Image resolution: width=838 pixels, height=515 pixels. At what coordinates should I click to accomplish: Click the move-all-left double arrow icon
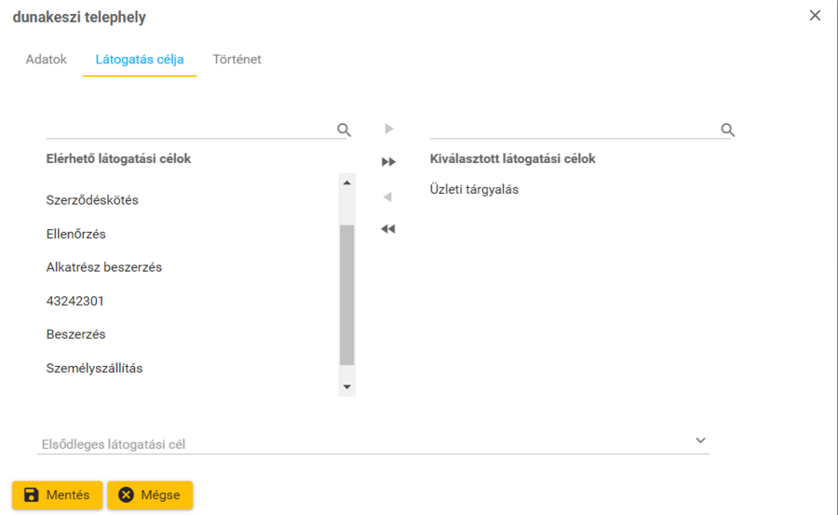[x=388, y=229]
